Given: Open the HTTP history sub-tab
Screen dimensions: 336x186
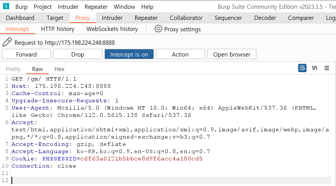Looking at the screenshot, I should pyautogui.click(x=58, y=29).
